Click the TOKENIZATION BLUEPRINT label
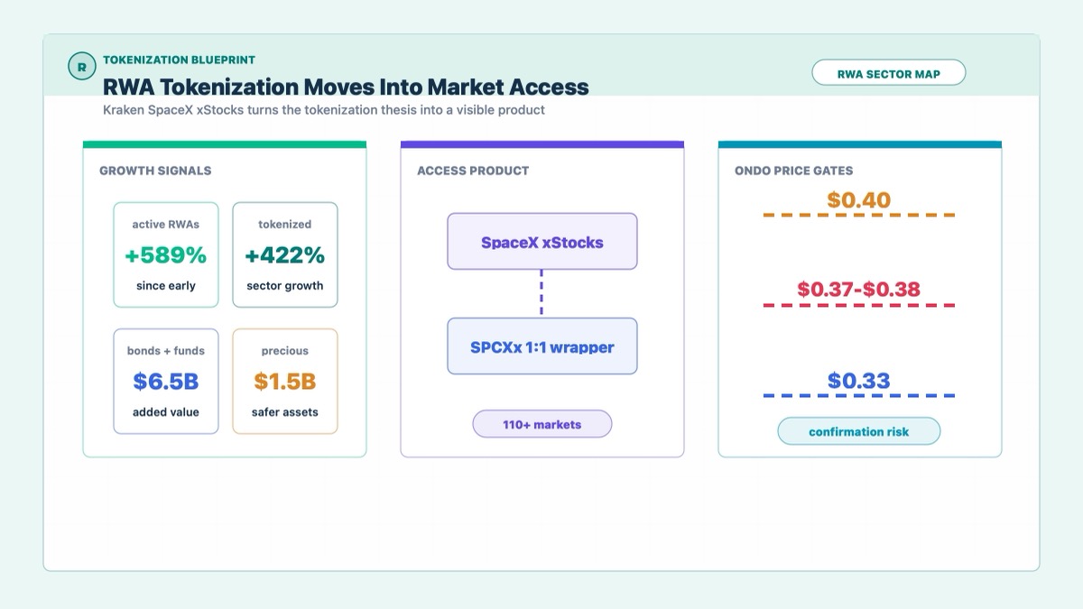The width and height of the screenshot is (1083, 609). tap(179, 60)
